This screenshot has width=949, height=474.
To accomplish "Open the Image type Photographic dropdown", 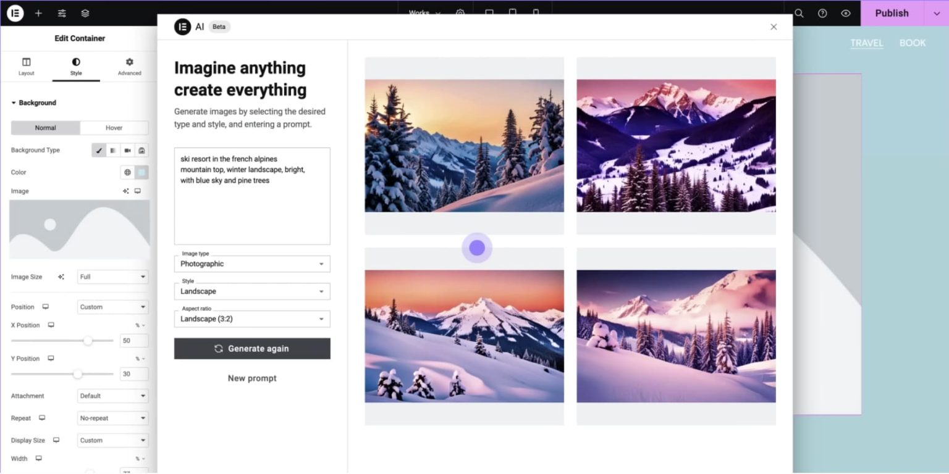I will [252, 264].
